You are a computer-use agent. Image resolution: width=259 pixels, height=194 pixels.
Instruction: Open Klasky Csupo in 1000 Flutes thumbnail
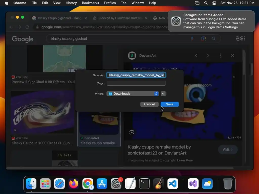(x=42, y=112)
